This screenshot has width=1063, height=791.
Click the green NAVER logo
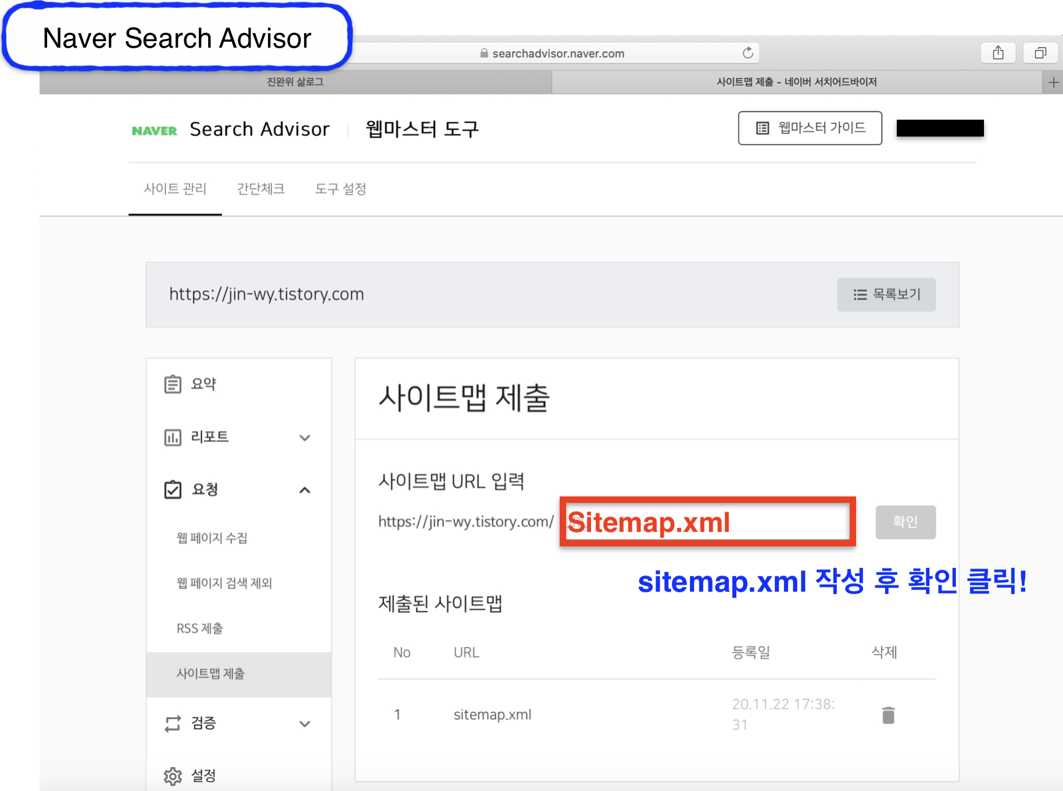[155, 131]
